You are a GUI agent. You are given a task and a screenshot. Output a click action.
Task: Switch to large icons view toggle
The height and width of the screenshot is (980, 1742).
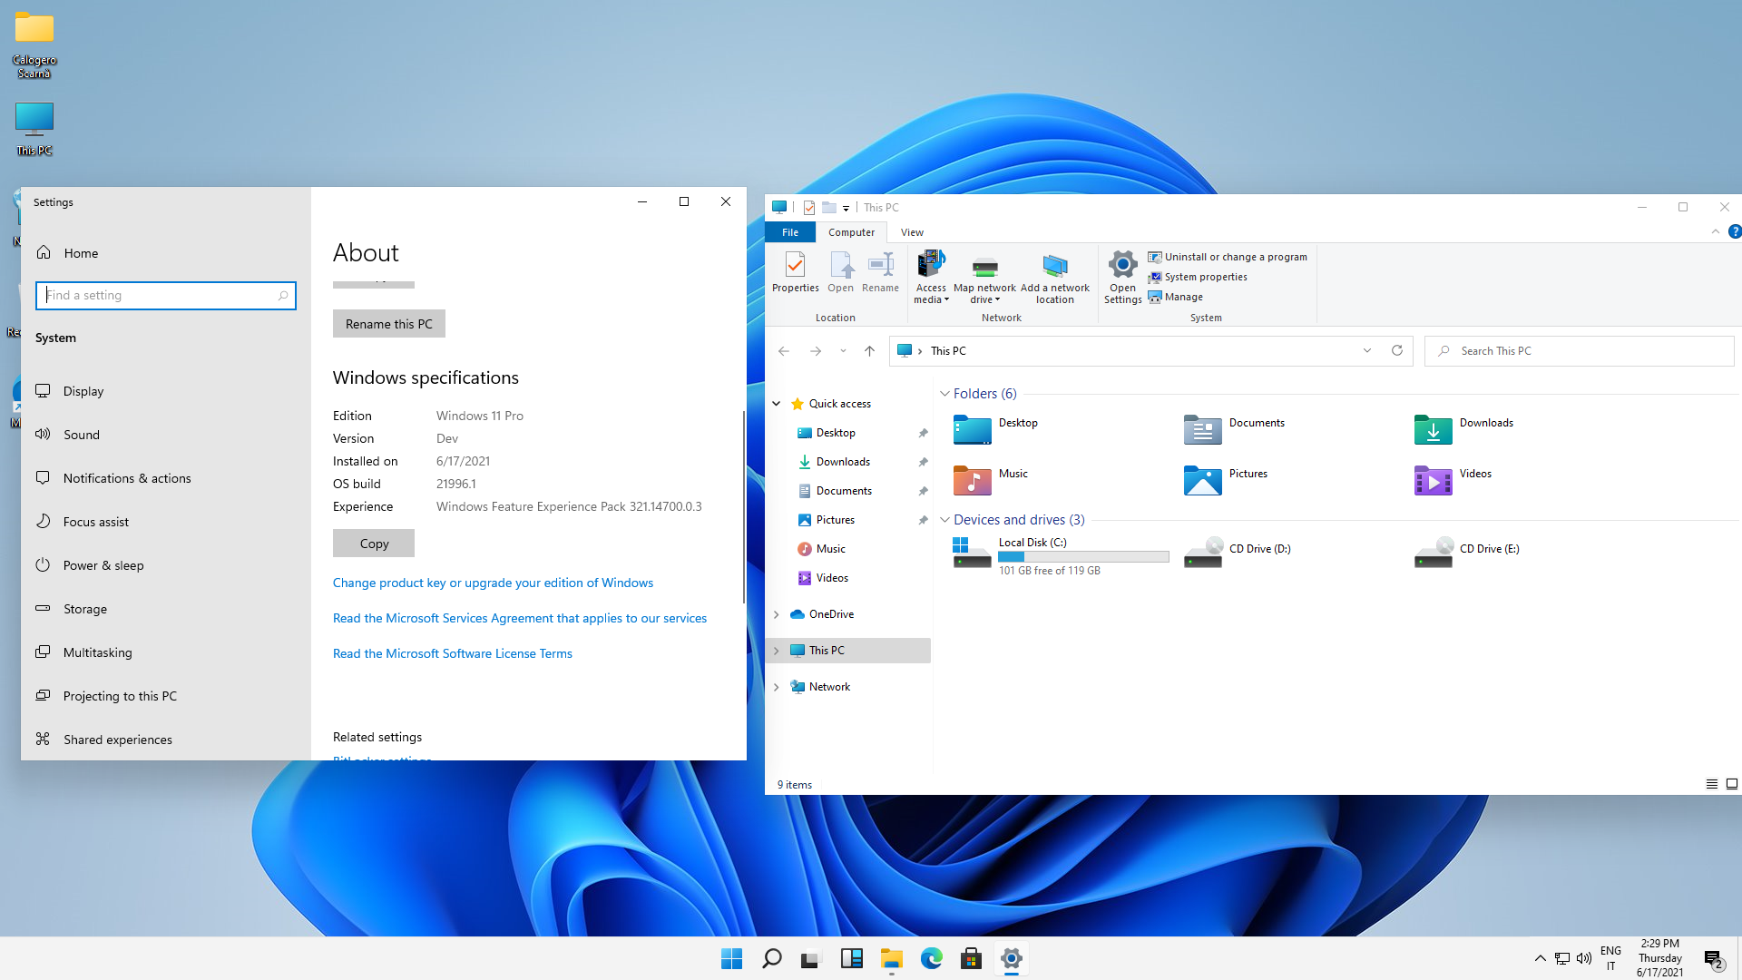(1731, 784)
